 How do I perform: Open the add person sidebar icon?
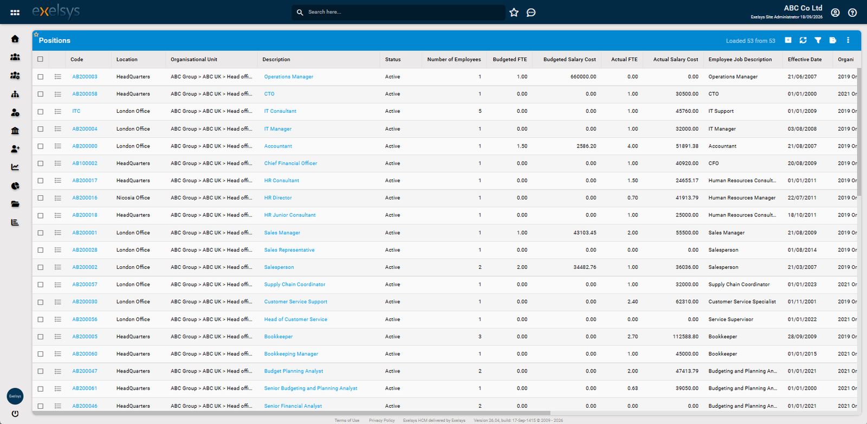click(15, 149)
